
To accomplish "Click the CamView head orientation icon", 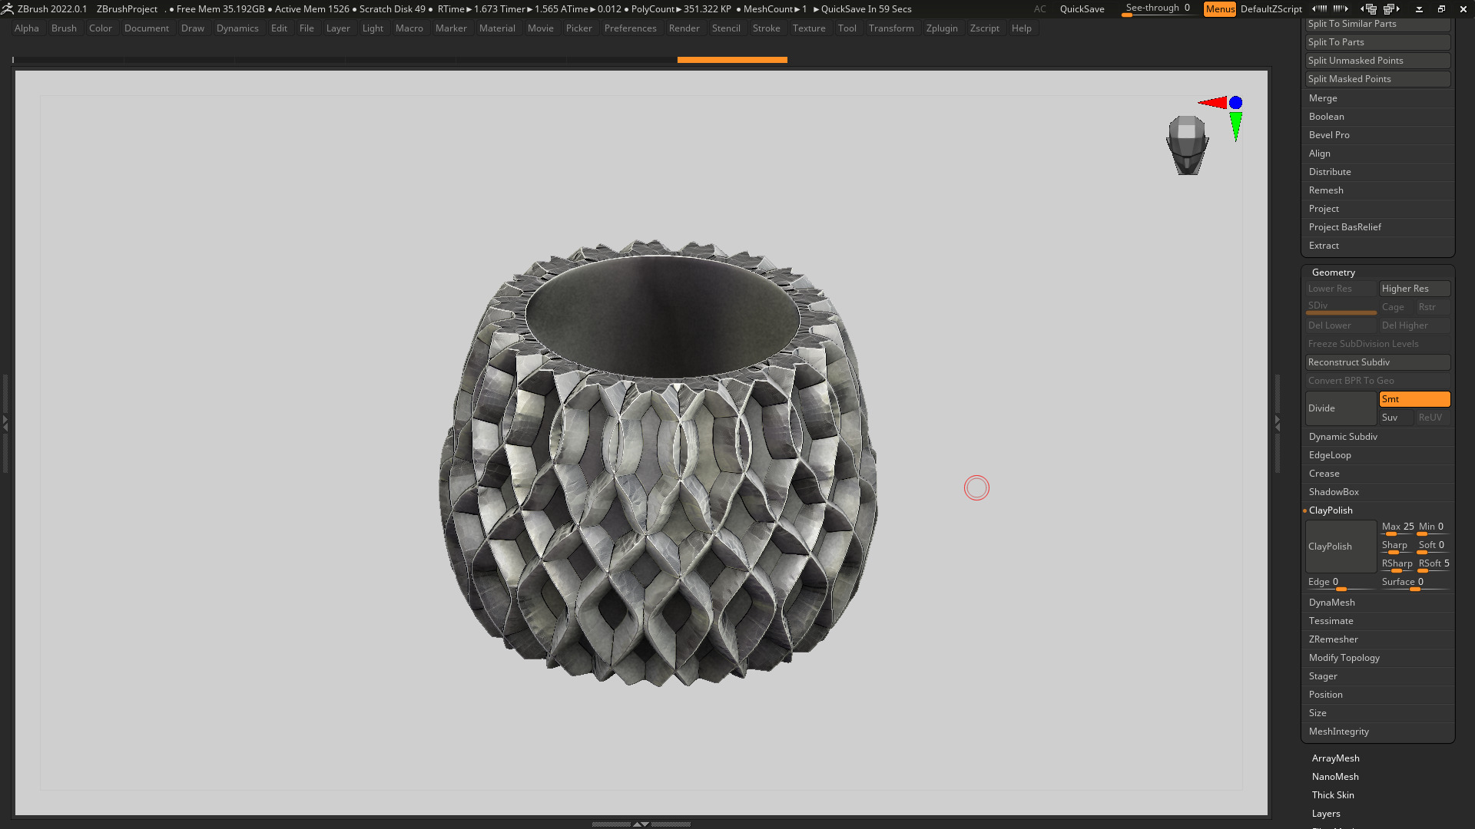I will click(x=1187, y=145).
